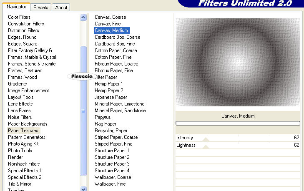The height and width of the screenshot is (191, 304).
Task: Open Photo Tools category
Action: coord(20,151)
